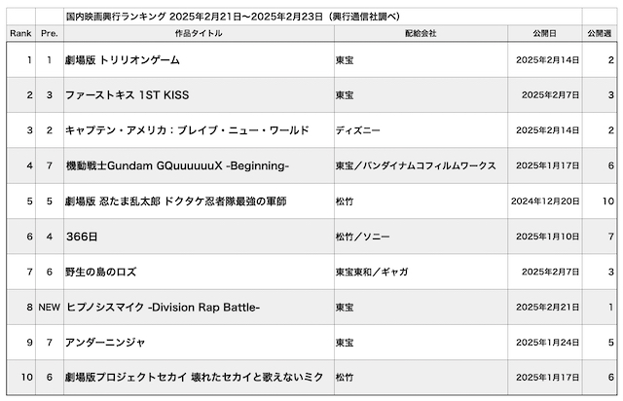The width and height of the screenshot is (623, 401).
Task: Select "ヒプノシスマイク -Division Rap Battle-" title
Action: (x=163, y=308)
